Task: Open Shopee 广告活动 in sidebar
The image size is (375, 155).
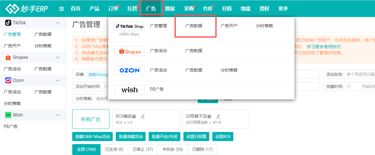Action: (x=12, y=69)
